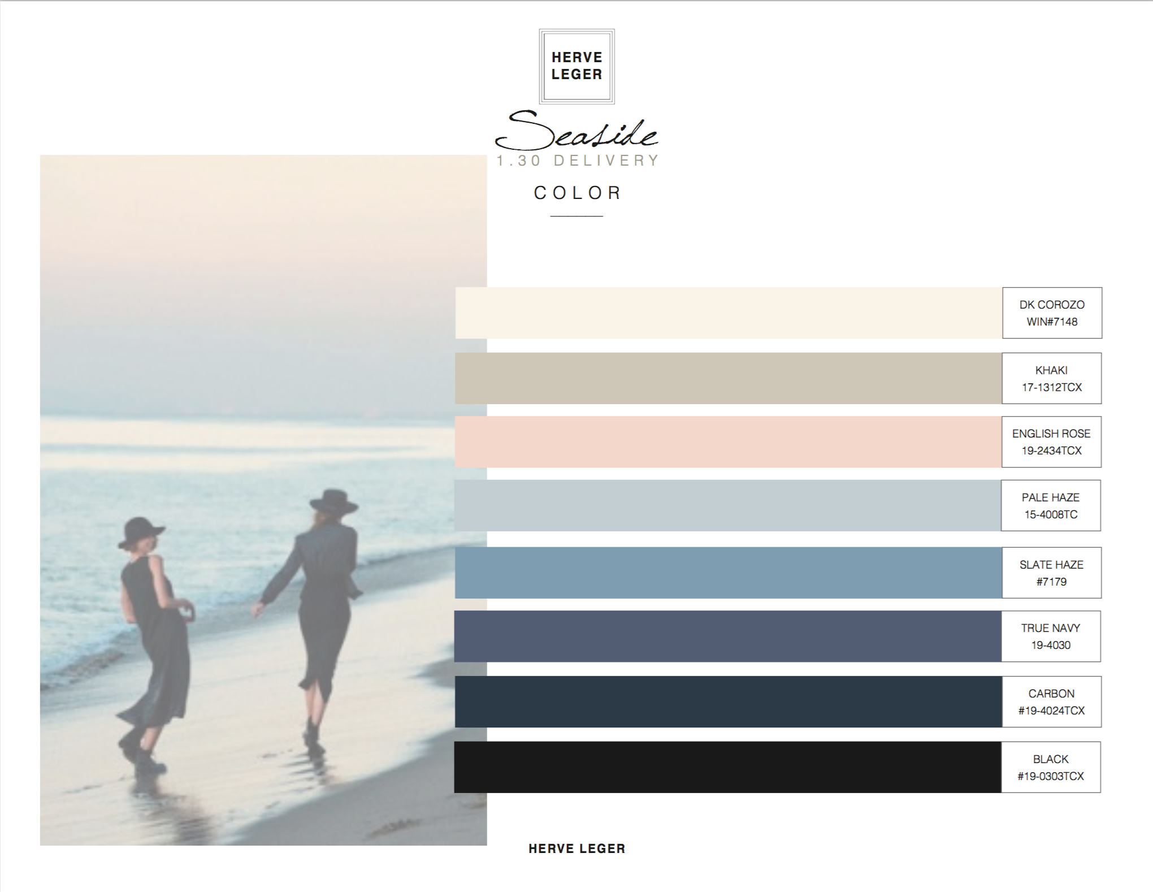
Task: Select the Carbon dark swatch bar
Action: coord(728,702)
